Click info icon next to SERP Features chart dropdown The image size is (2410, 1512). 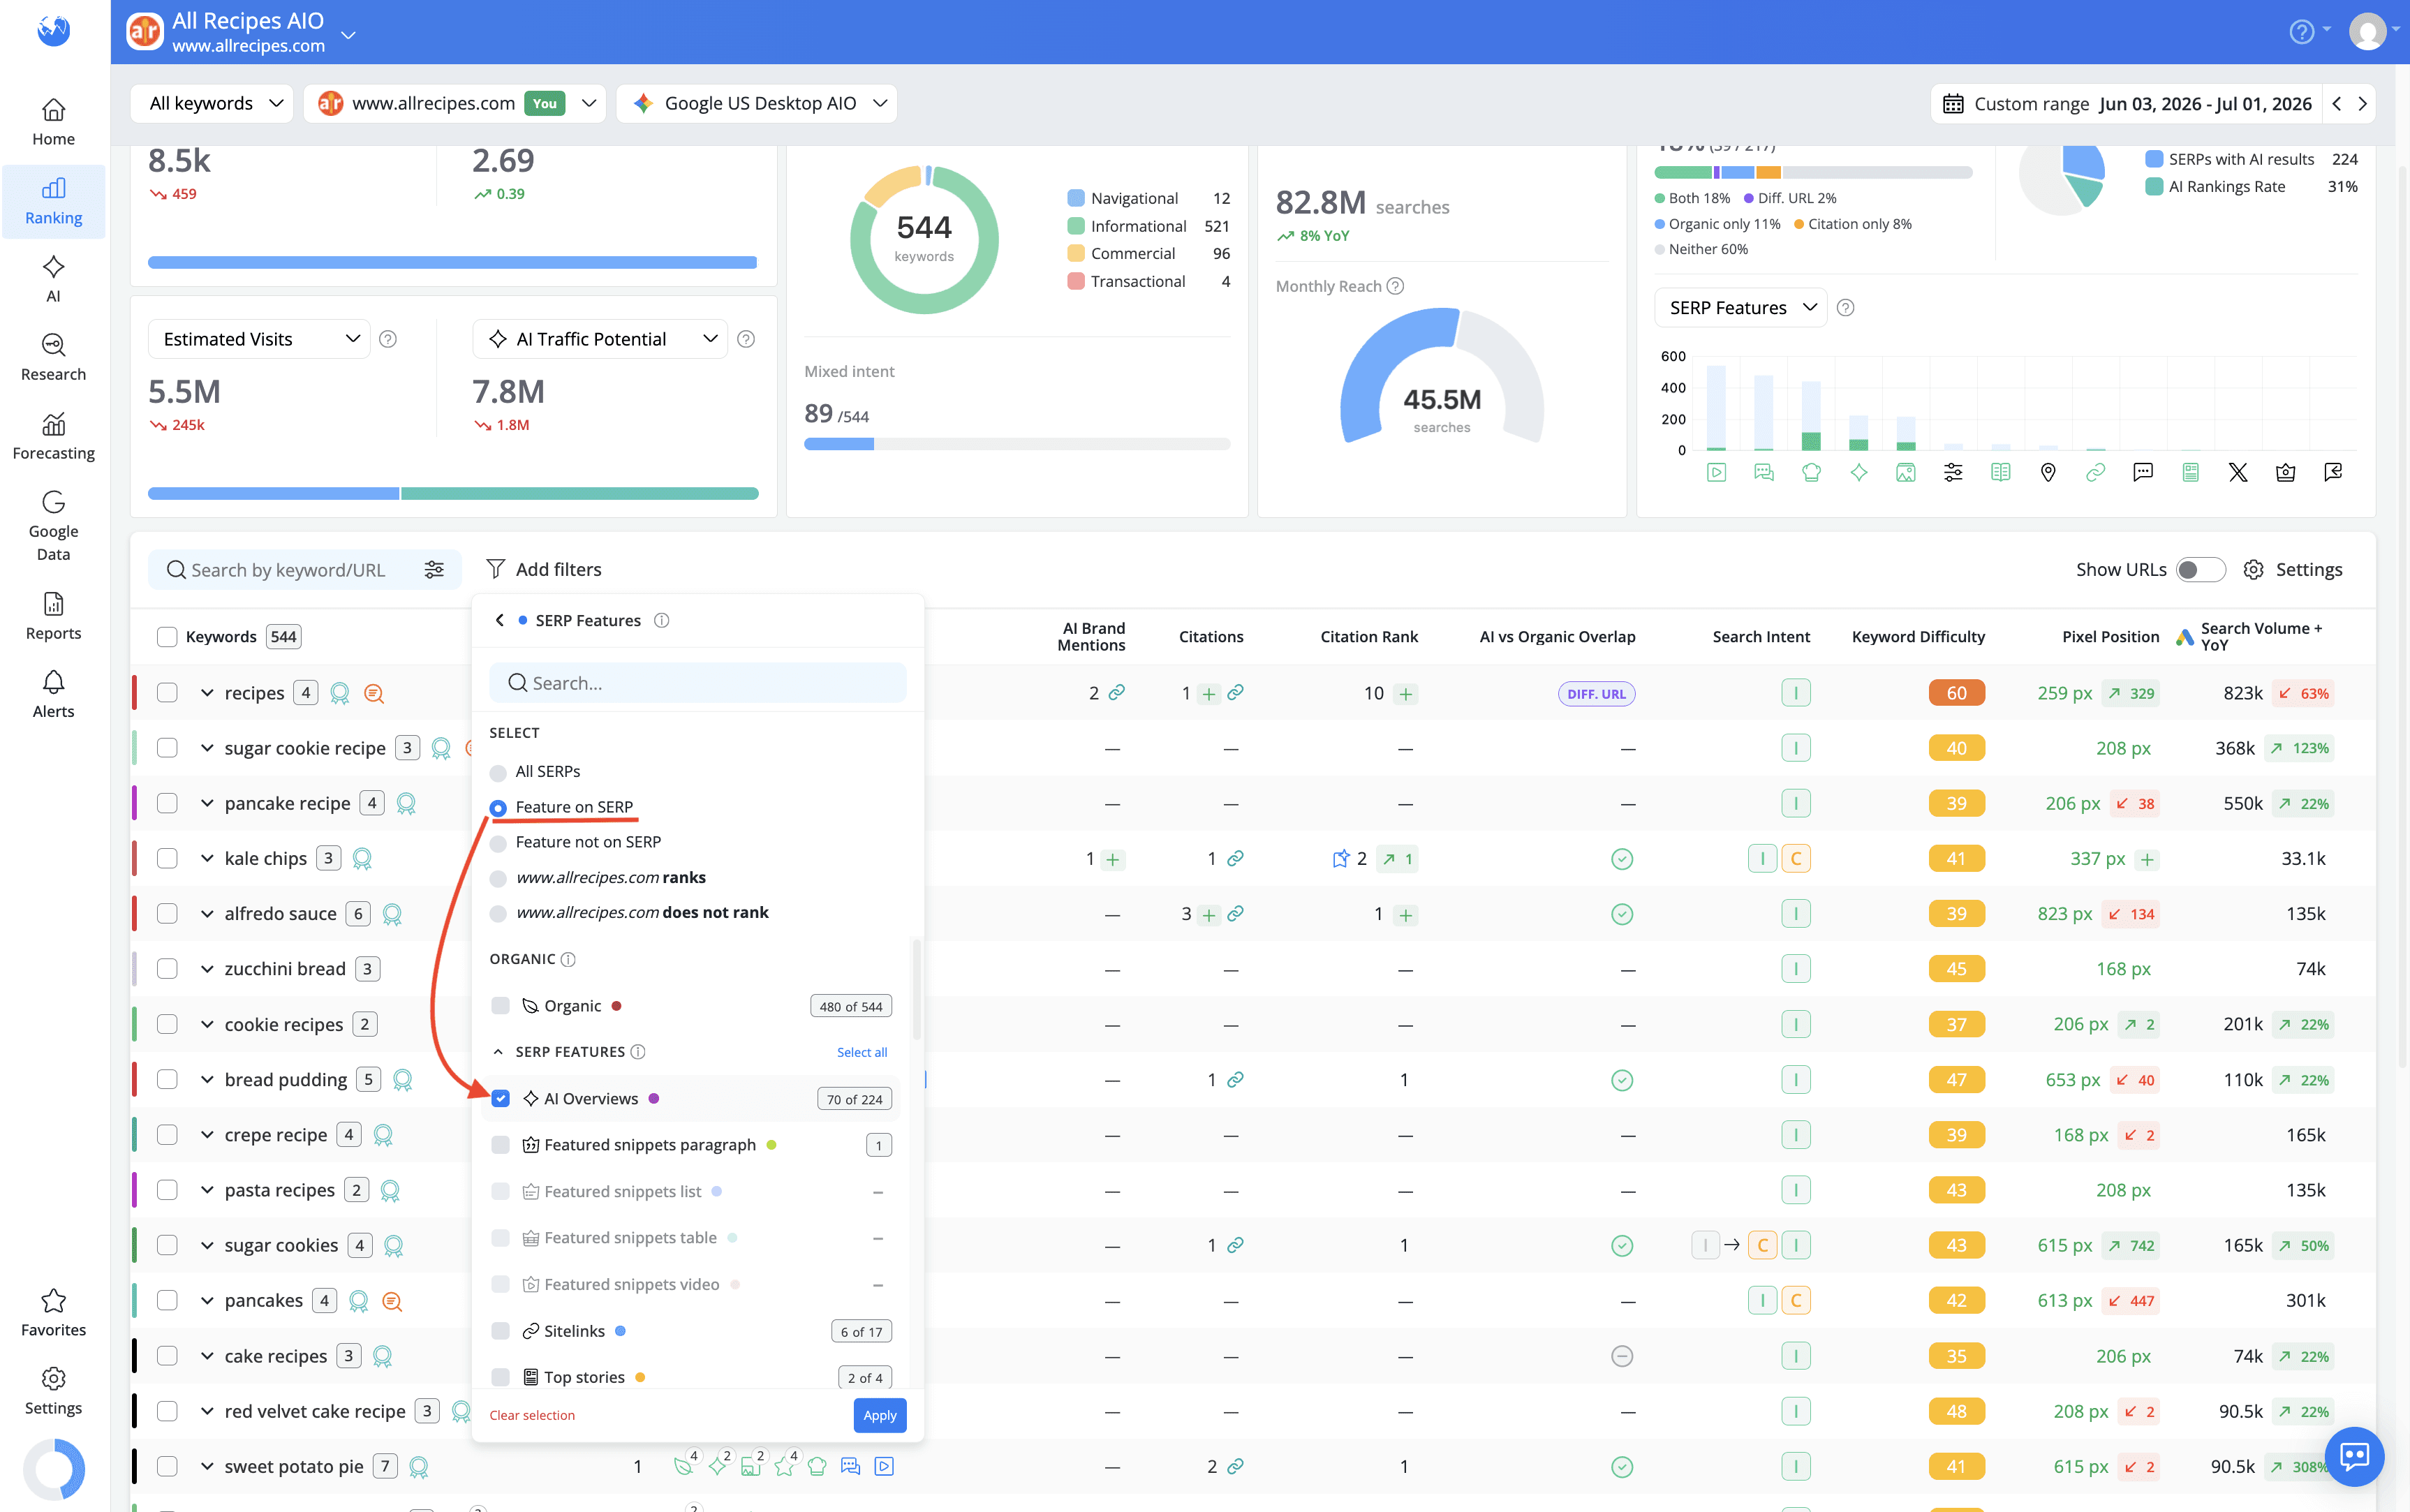coord(1846,308)
